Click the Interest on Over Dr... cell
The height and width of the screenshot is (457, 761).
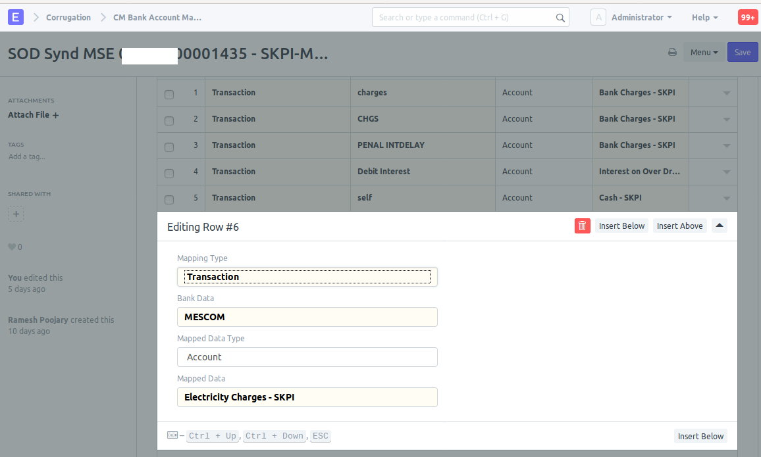click(x=640, y=172)
